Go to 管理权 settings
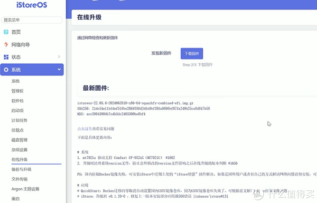This screenshot has width=317, height=203. pos(17,91)
